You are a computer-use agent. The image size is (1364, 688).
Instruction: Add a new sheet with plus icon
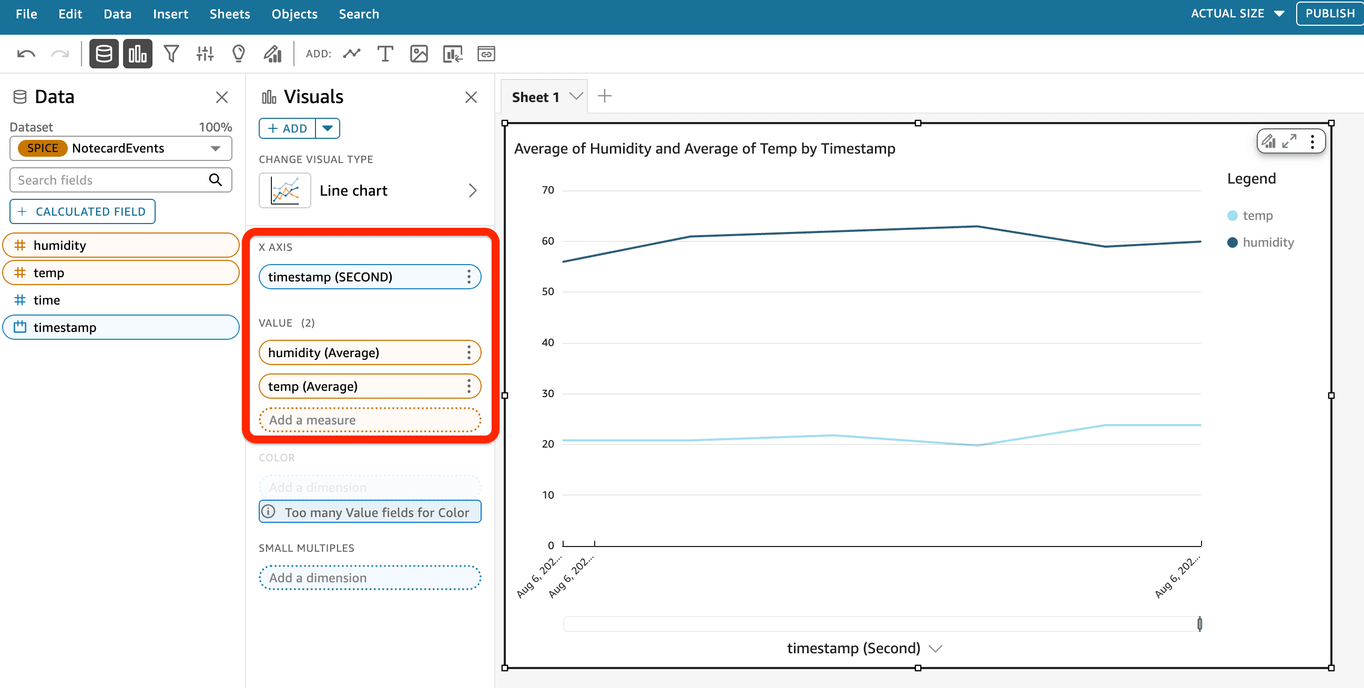[605, 96]
